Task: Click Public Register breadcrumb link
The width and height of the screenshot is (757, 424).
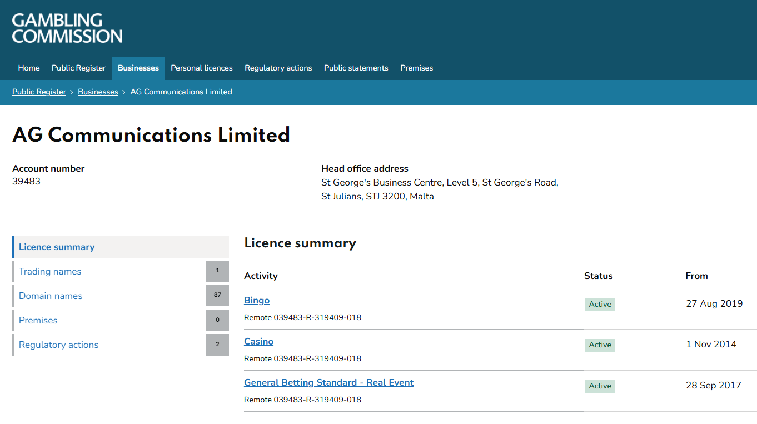Action: [39, 92]
